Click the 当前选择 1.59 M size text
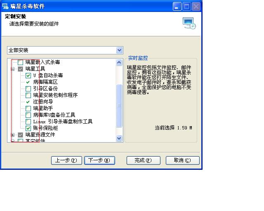 click(173, 128)
